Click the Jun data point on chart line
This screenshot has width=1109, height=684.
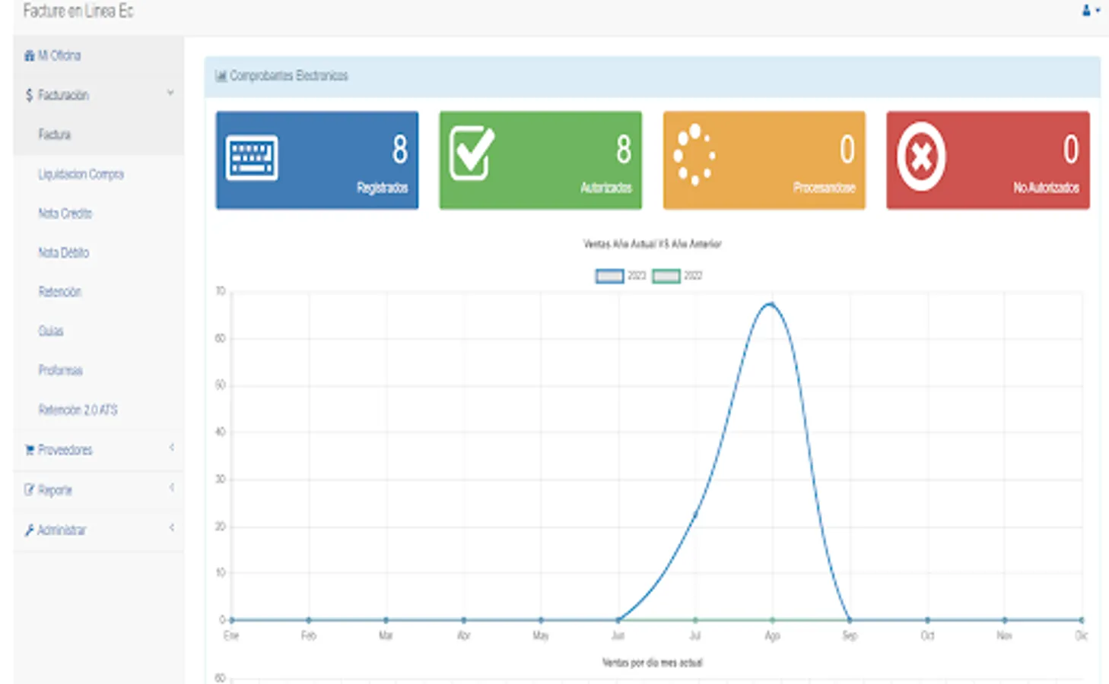pos(618,620)
